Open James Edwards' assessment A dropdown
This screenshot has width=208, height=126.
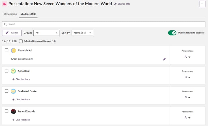[187, 118]
